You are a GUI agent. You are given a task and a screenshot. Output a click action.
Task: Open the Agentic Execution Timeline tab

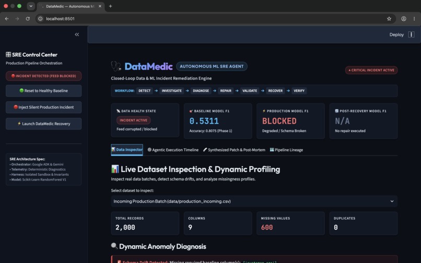click(173, 150)
